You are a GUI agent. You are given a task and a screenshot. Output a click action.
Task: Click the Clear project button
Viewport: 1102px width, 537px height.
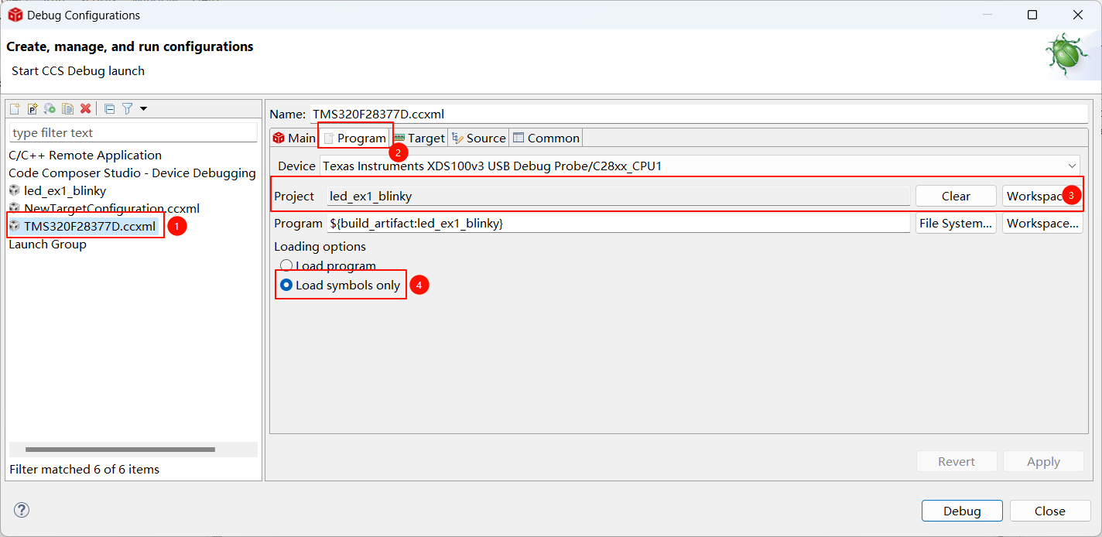point(956,197)
